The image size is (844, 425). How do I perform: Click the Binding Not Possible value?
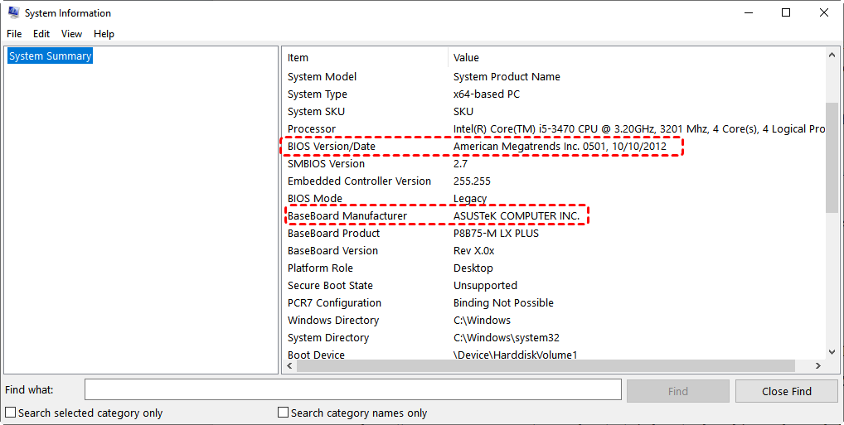503,303
